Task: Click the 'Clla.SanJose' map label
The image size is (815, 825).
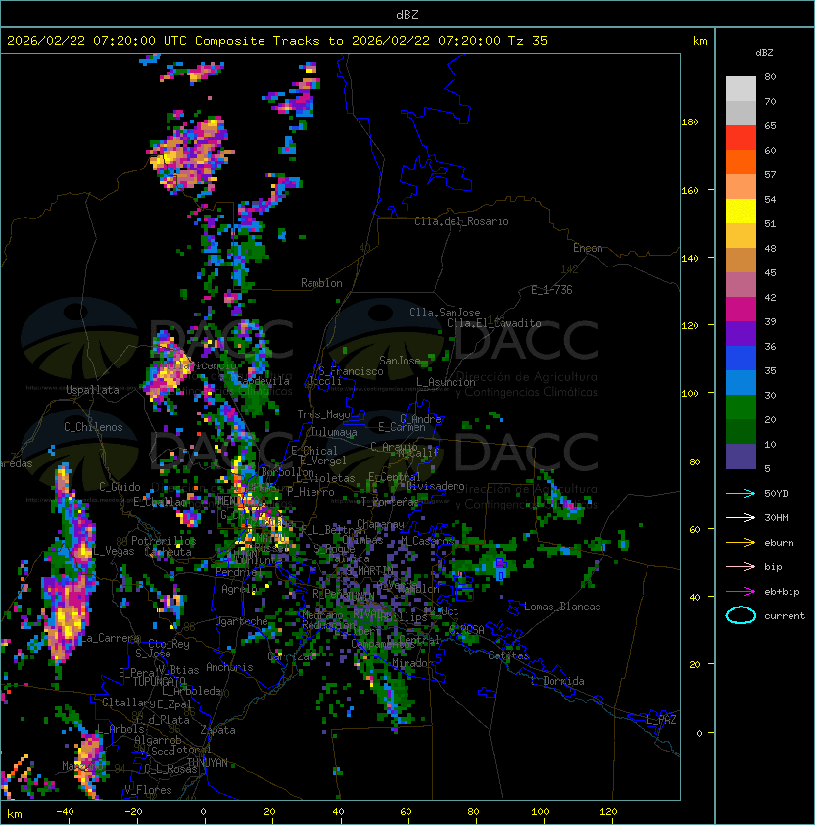Action: (x=445, y=313)
